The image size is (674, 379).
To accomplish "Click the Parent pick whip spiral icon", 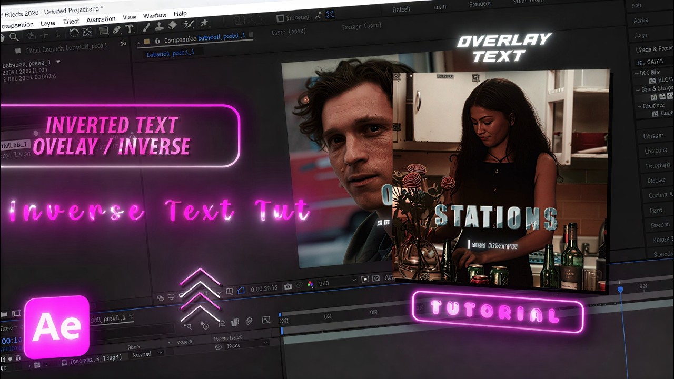I will click(x=219, y=347).
